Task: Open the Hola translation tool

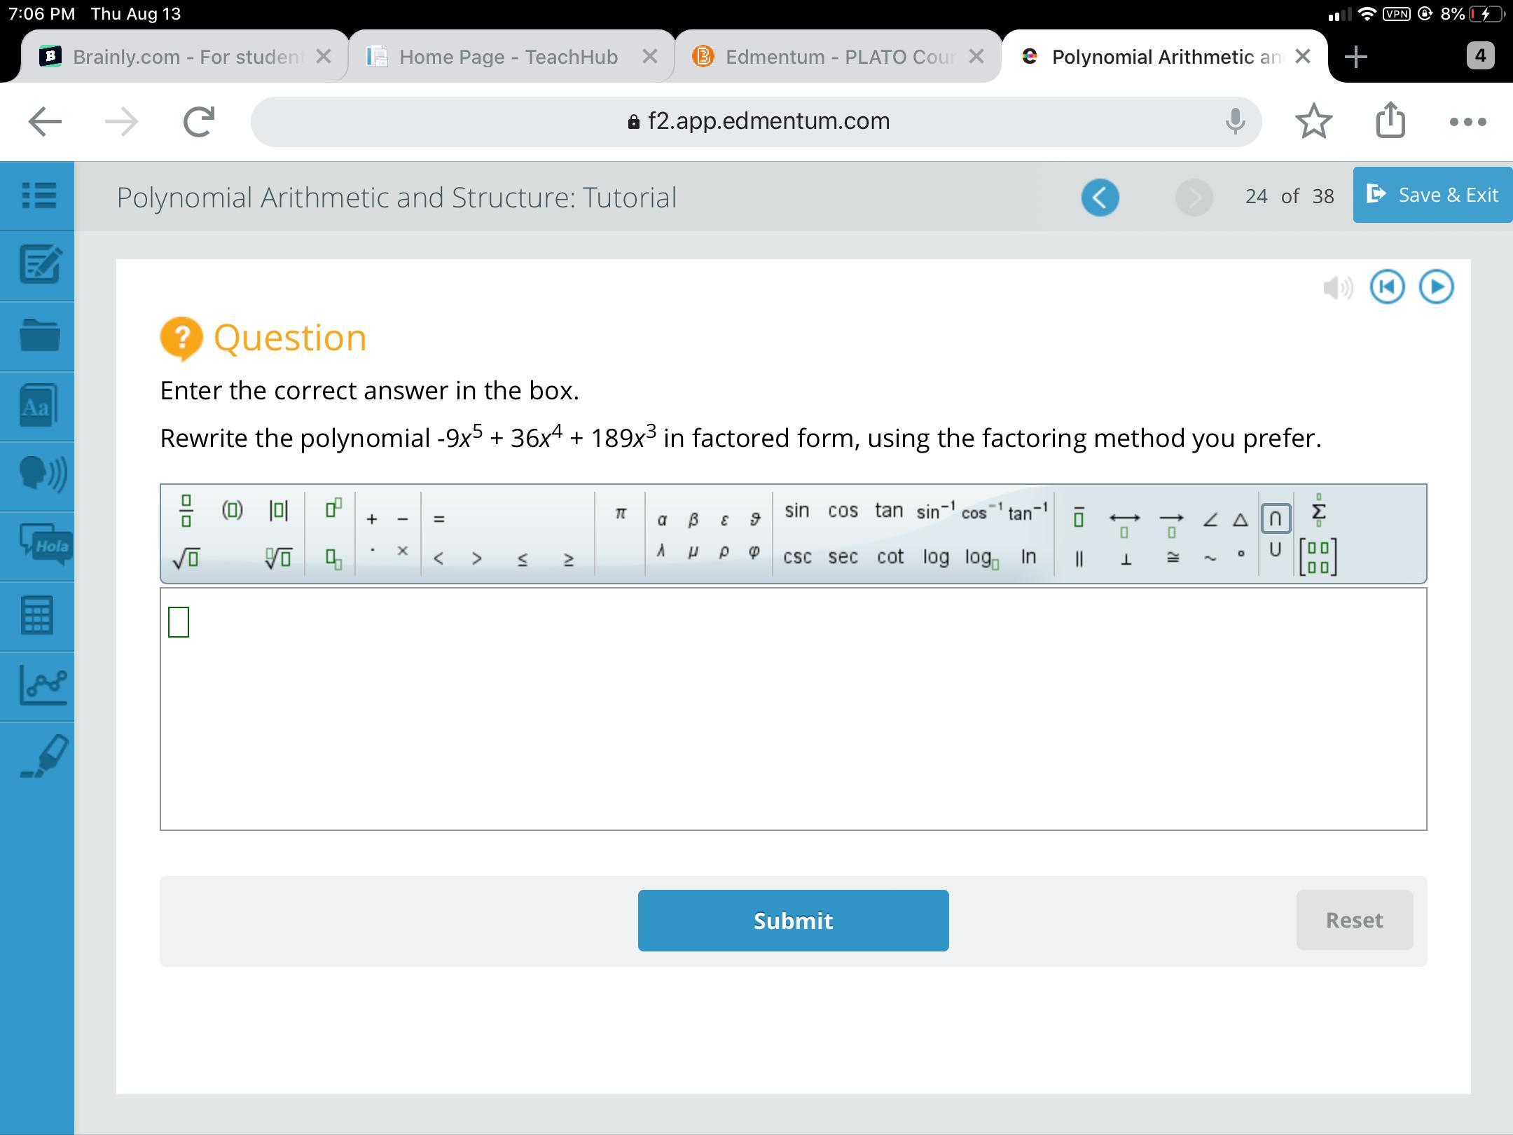Action: [43, 545]
